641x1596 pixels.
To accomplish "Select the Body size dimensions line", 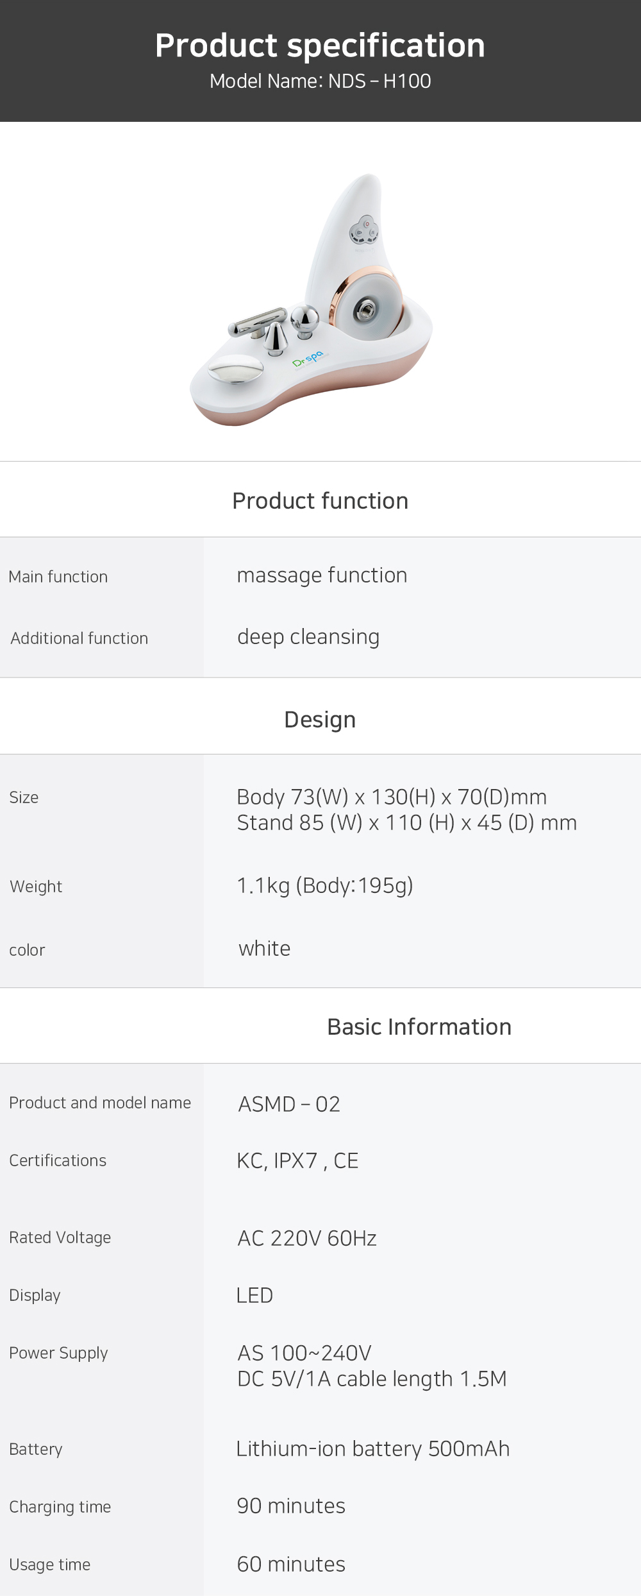I will tap(392, 797).
